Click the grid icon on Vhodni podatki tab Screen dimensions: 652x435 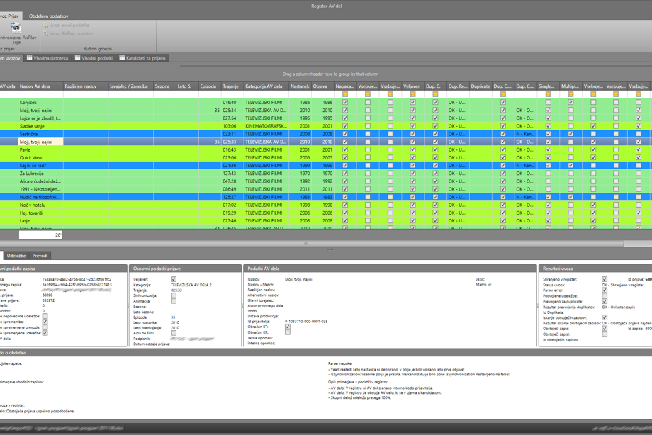click(78, 58)
